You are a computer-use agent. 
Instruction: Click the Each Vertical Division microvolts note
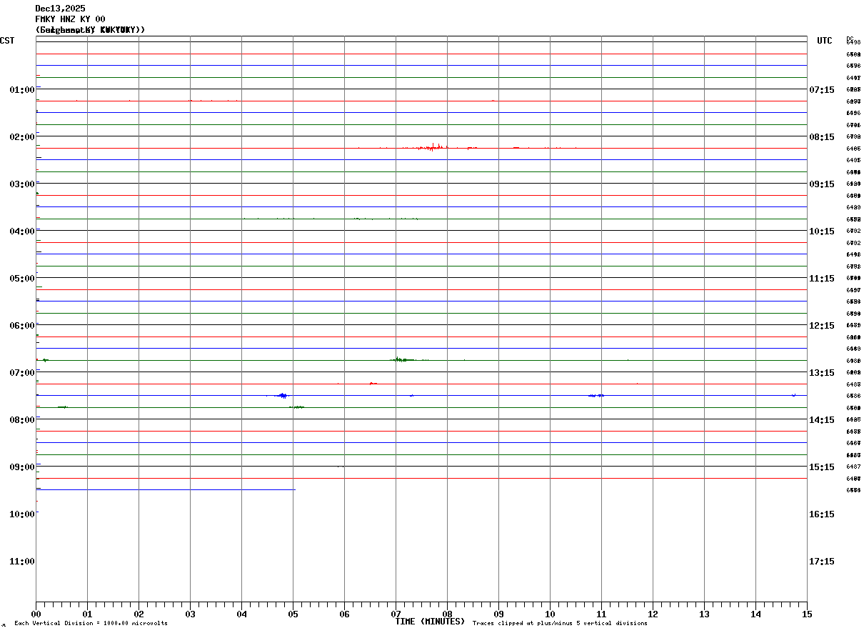point(91,623)
